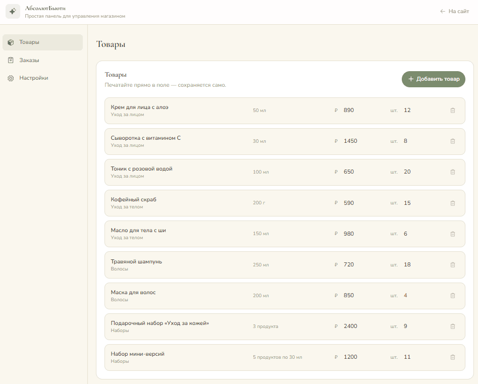Image resolution: width=478 pixels, height=384 pixels.
Task: Click the 3 продукта text of Подарочный набор
Action: pos(265,326)
